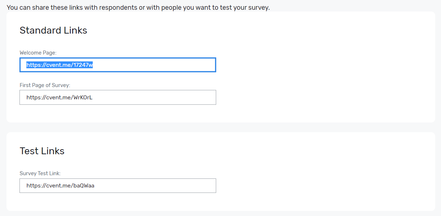Click the Survey Test Link label

pos(40,173)
